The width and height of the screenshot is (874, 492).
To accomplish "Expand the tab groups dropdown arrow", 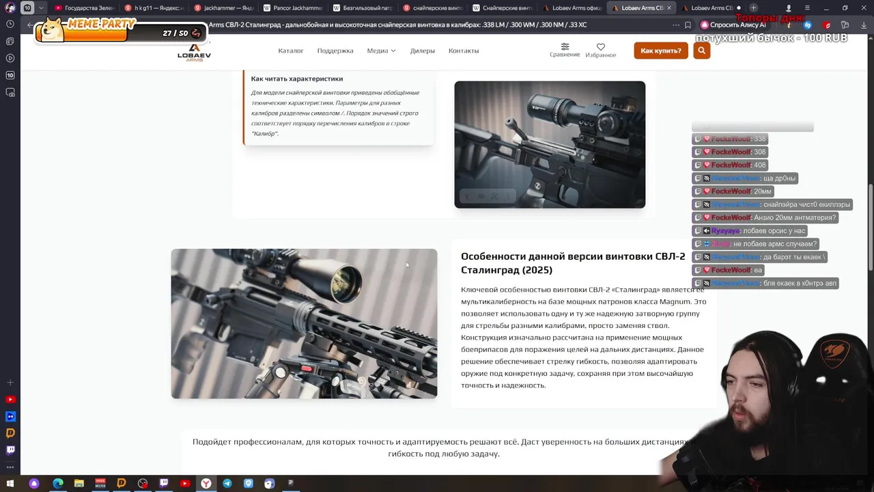I will click(x=41, y=8).
